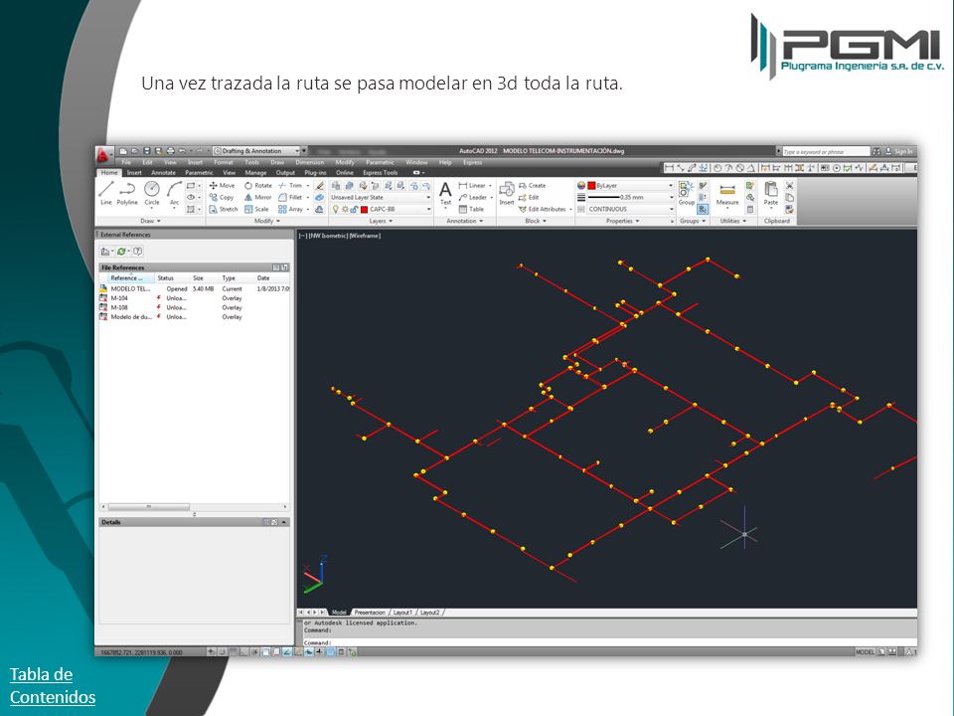Select the M-104 reference row
954x716 pixels.
click(195, 298)
